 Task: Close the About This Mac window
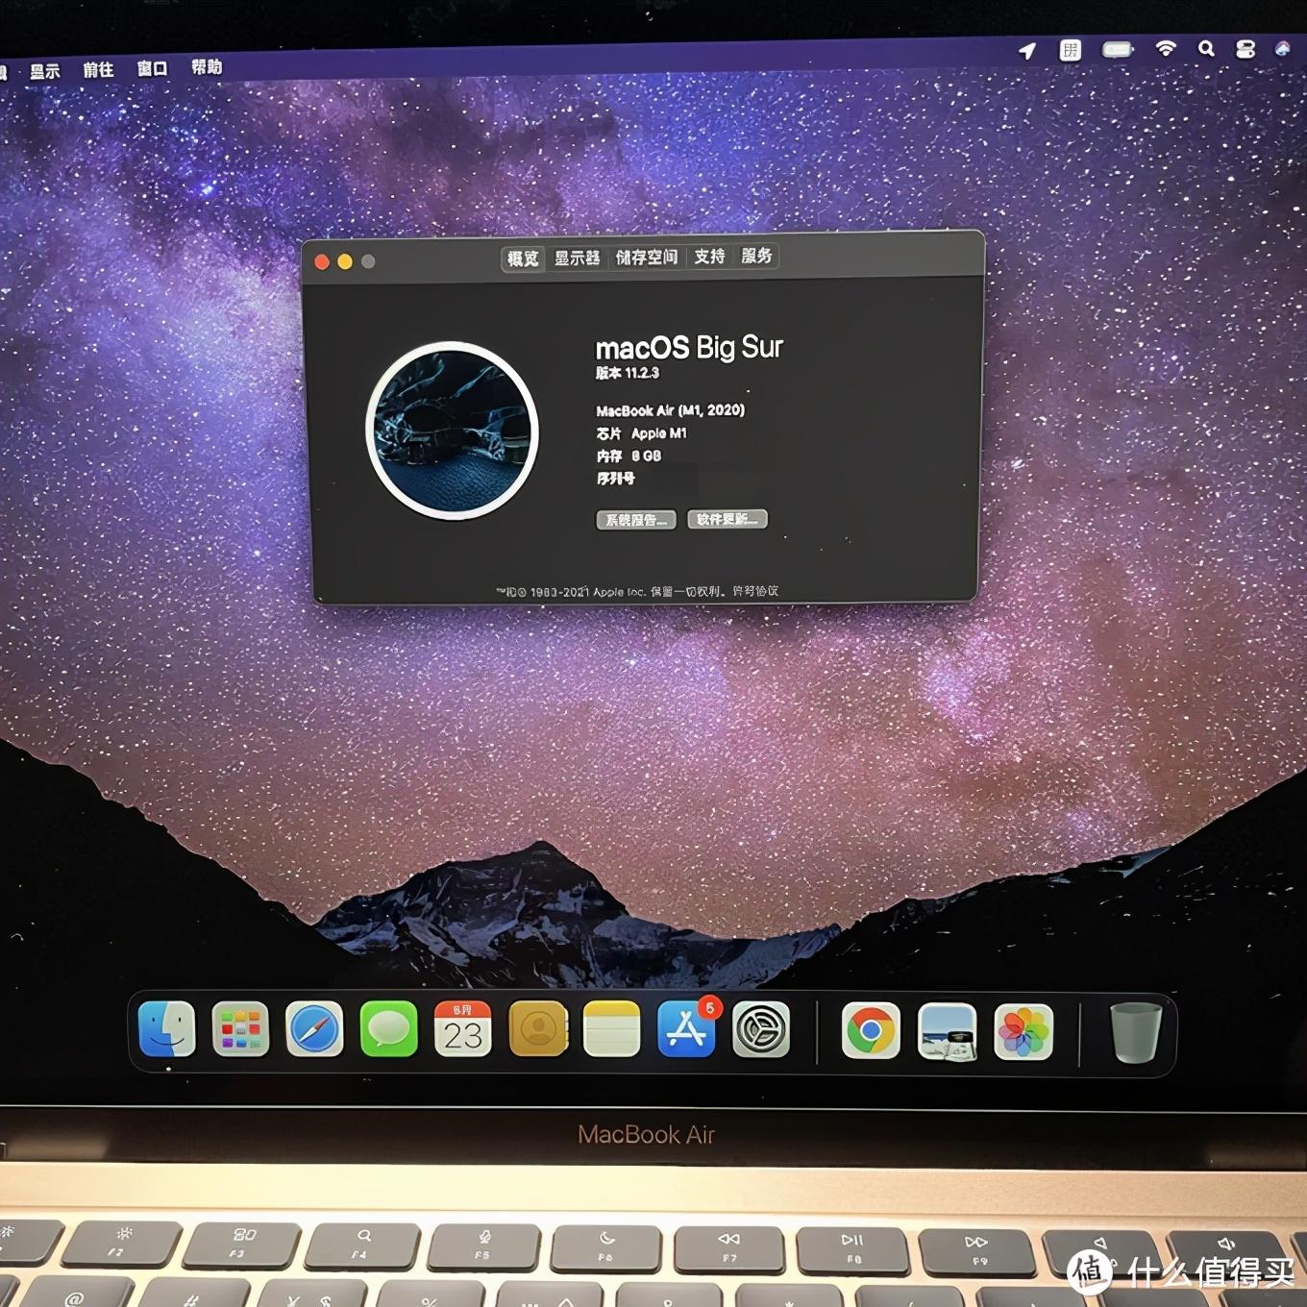coord(322,262)
